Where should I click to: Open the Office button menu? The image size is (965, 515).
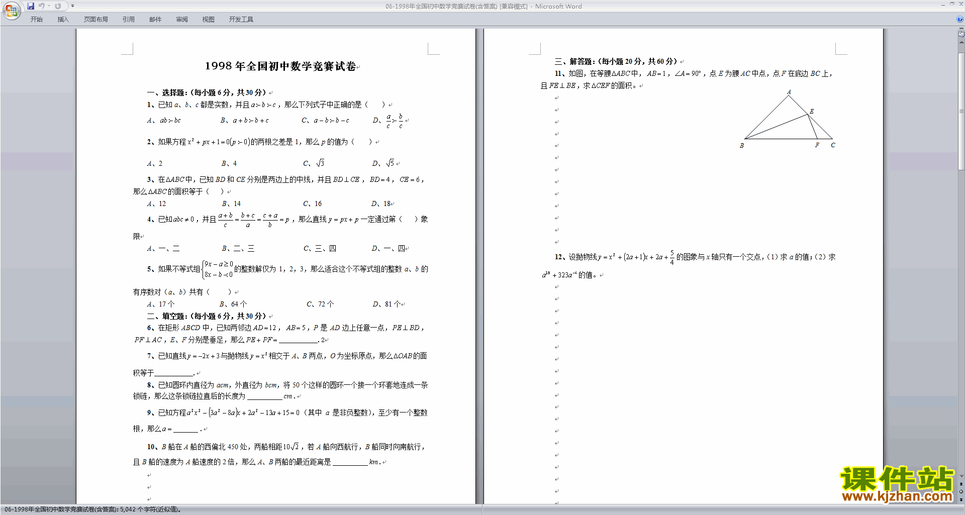click(11, 11)
